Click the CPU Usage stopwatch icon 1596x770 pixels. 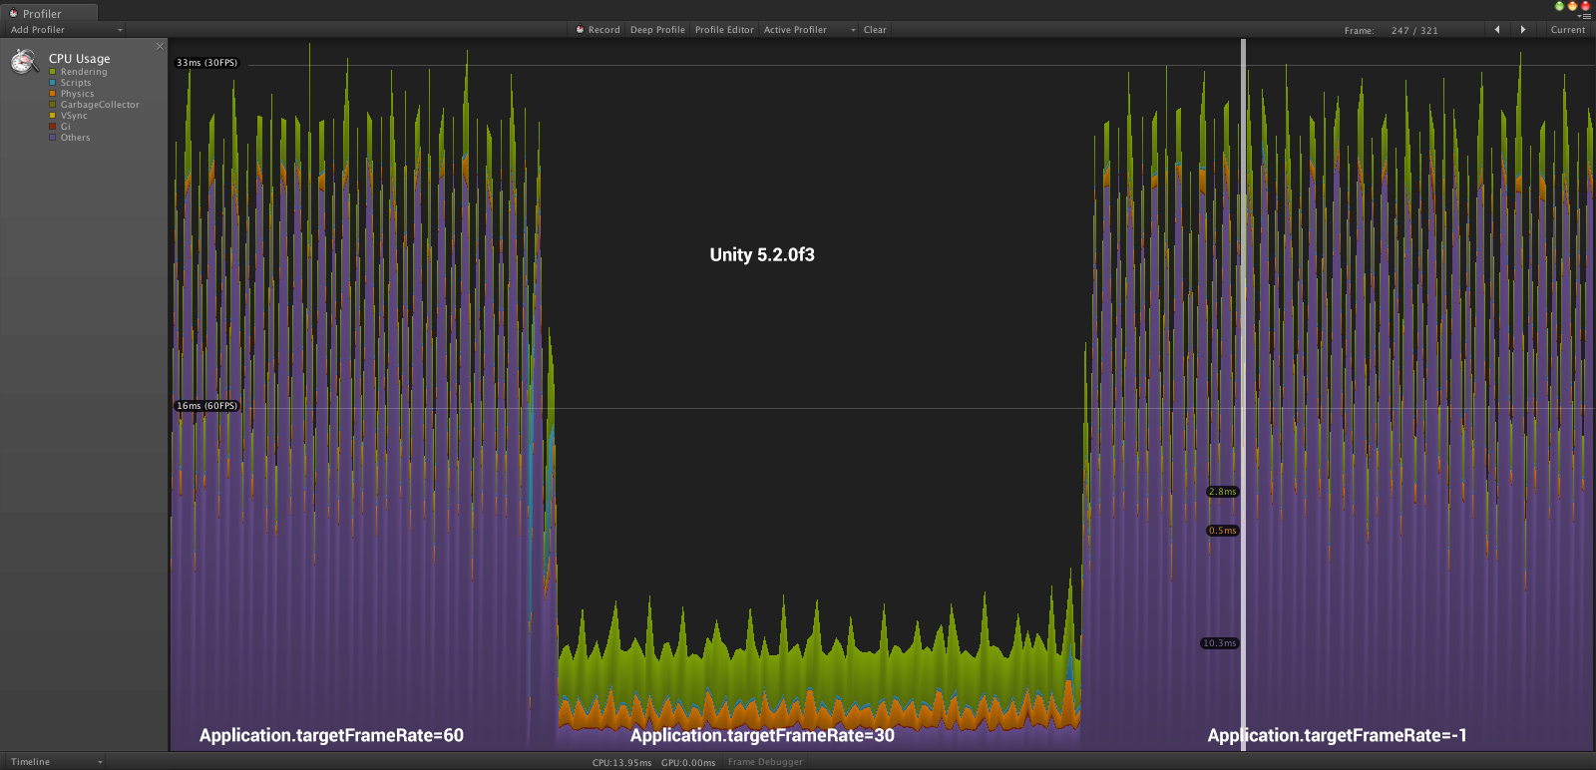pos(24,62)
